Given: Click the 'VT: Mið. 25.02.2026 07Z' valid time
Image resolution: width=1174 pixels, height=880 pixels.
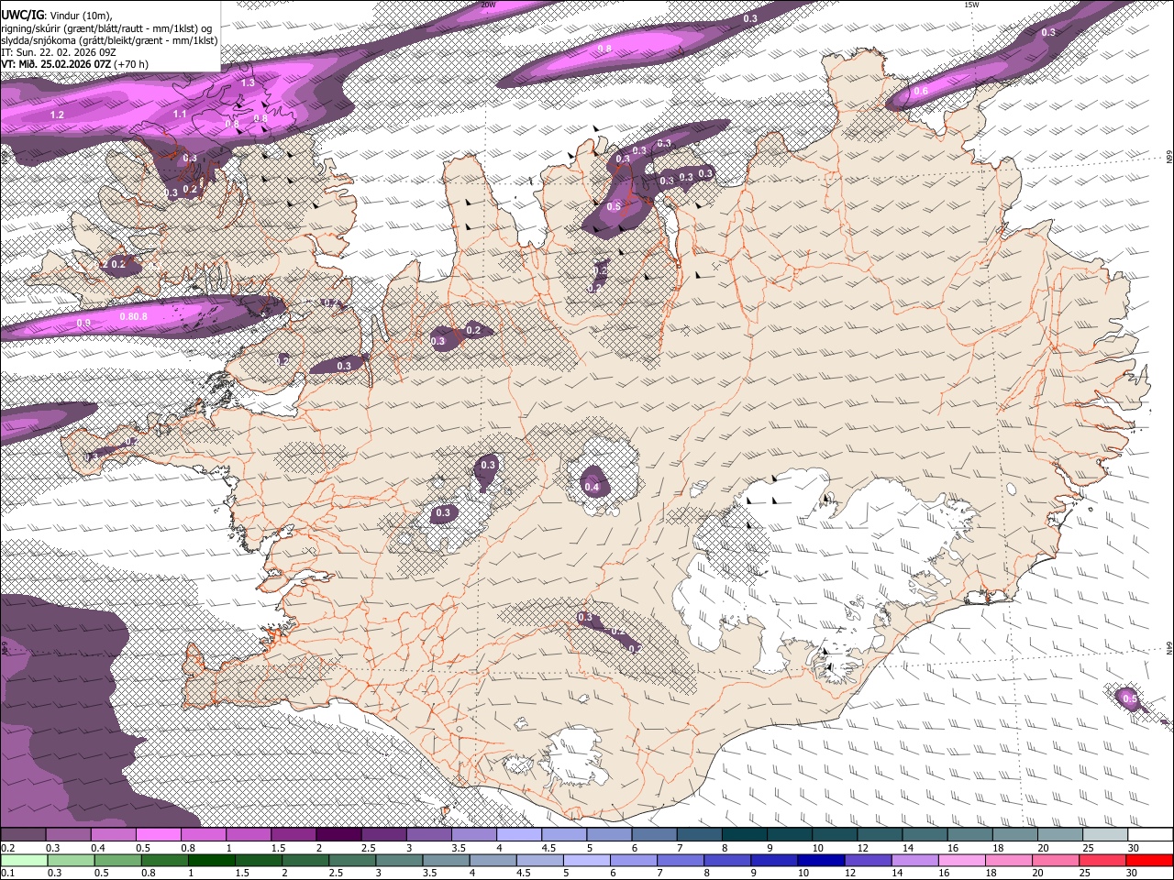Looking at the screenshot, I should pos(57,64).
